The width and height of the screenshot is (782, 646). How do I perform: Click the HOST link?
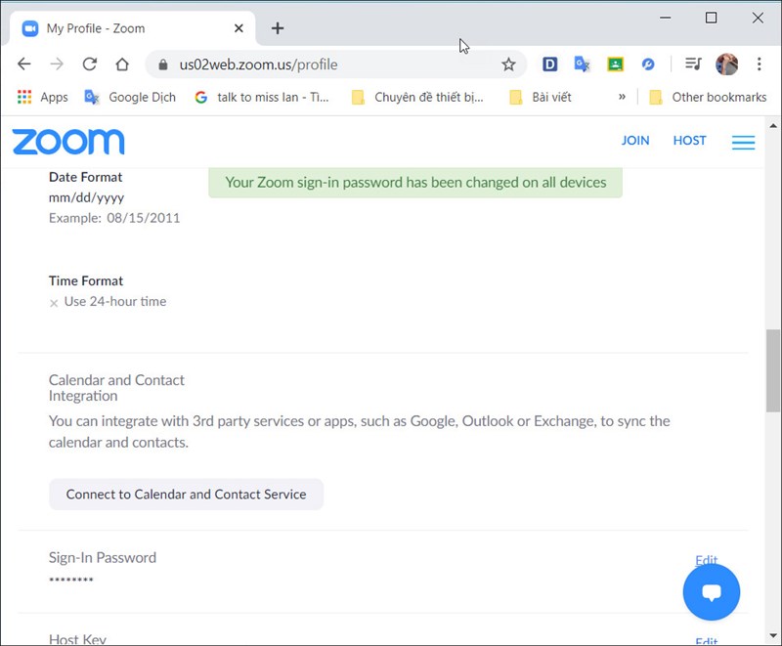(x=689, y=141)
